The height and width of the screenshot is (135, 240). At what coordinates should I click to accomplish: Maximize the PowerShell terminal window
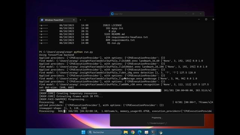click(206, 19)
